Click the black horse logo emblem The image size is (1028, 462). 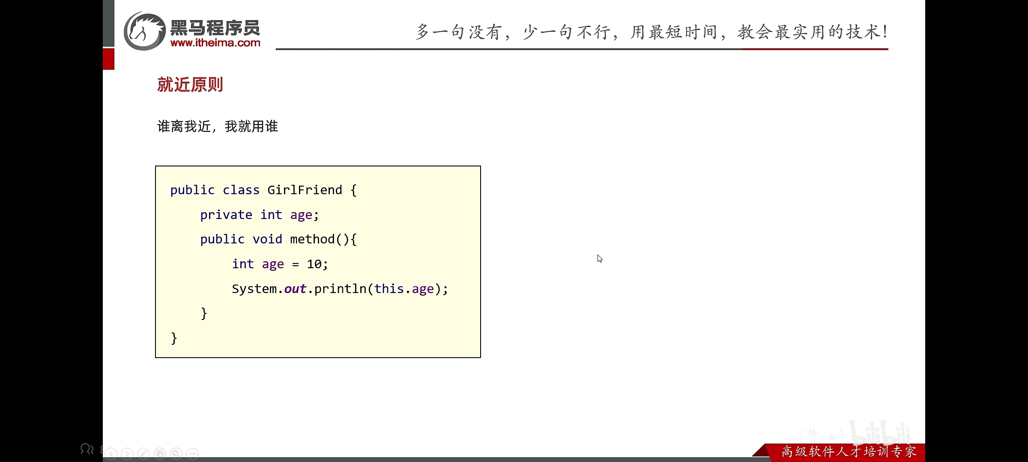144,31
